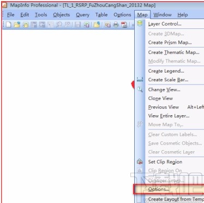Click the Save floppy disk toolbar icon

coord(78,25)
